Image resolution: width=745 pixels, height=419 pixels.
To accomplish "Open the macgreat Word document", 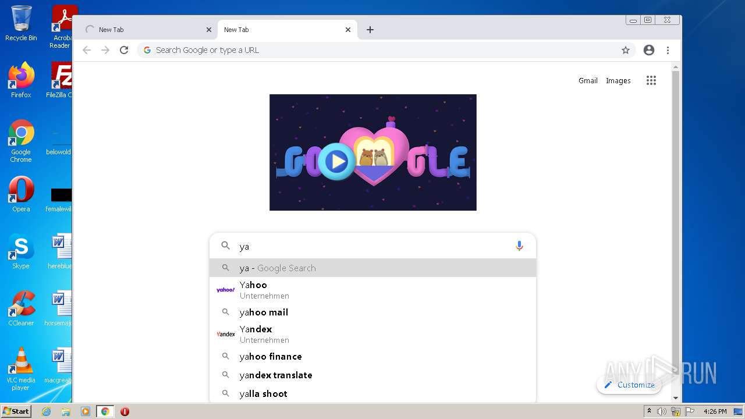I will [x=59, y=365].
